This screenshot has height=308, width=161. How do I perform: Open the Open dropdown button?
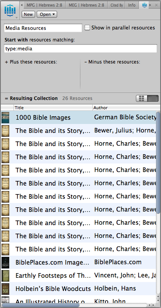(x=47, y=14)
